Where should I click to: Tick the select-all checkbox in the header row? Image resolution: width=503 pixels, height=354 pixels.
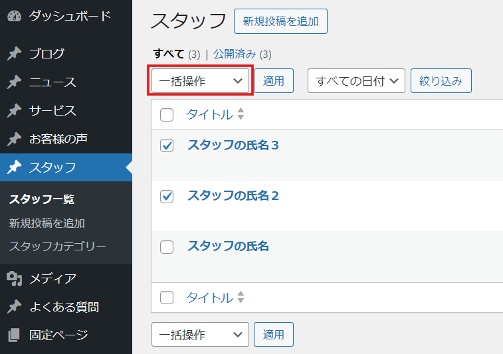pos(167,115)
